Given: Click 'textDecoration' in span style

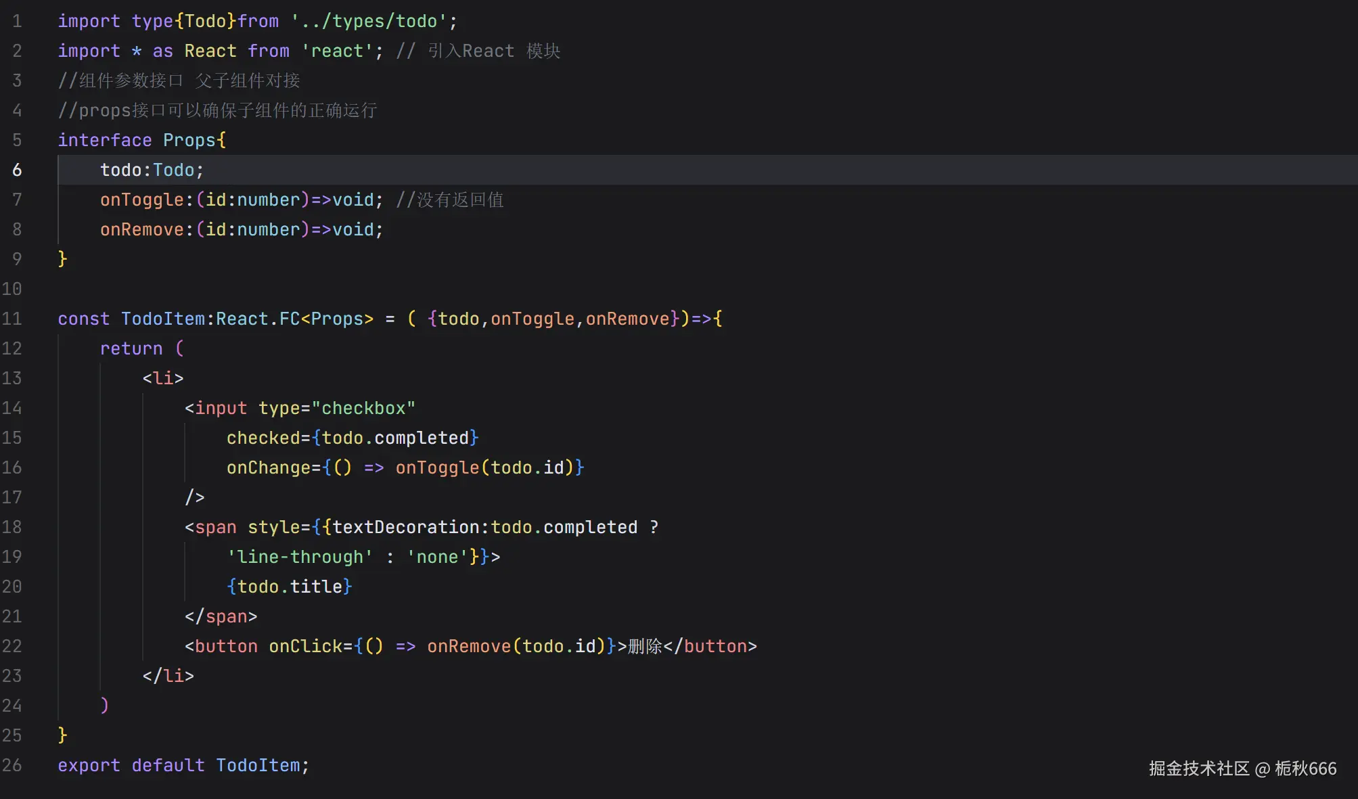Looking at the screenshot, I should click(x=405, y=528).
